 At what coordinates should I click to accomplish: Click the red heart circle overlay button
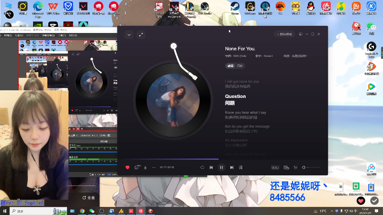click(361, 201)
